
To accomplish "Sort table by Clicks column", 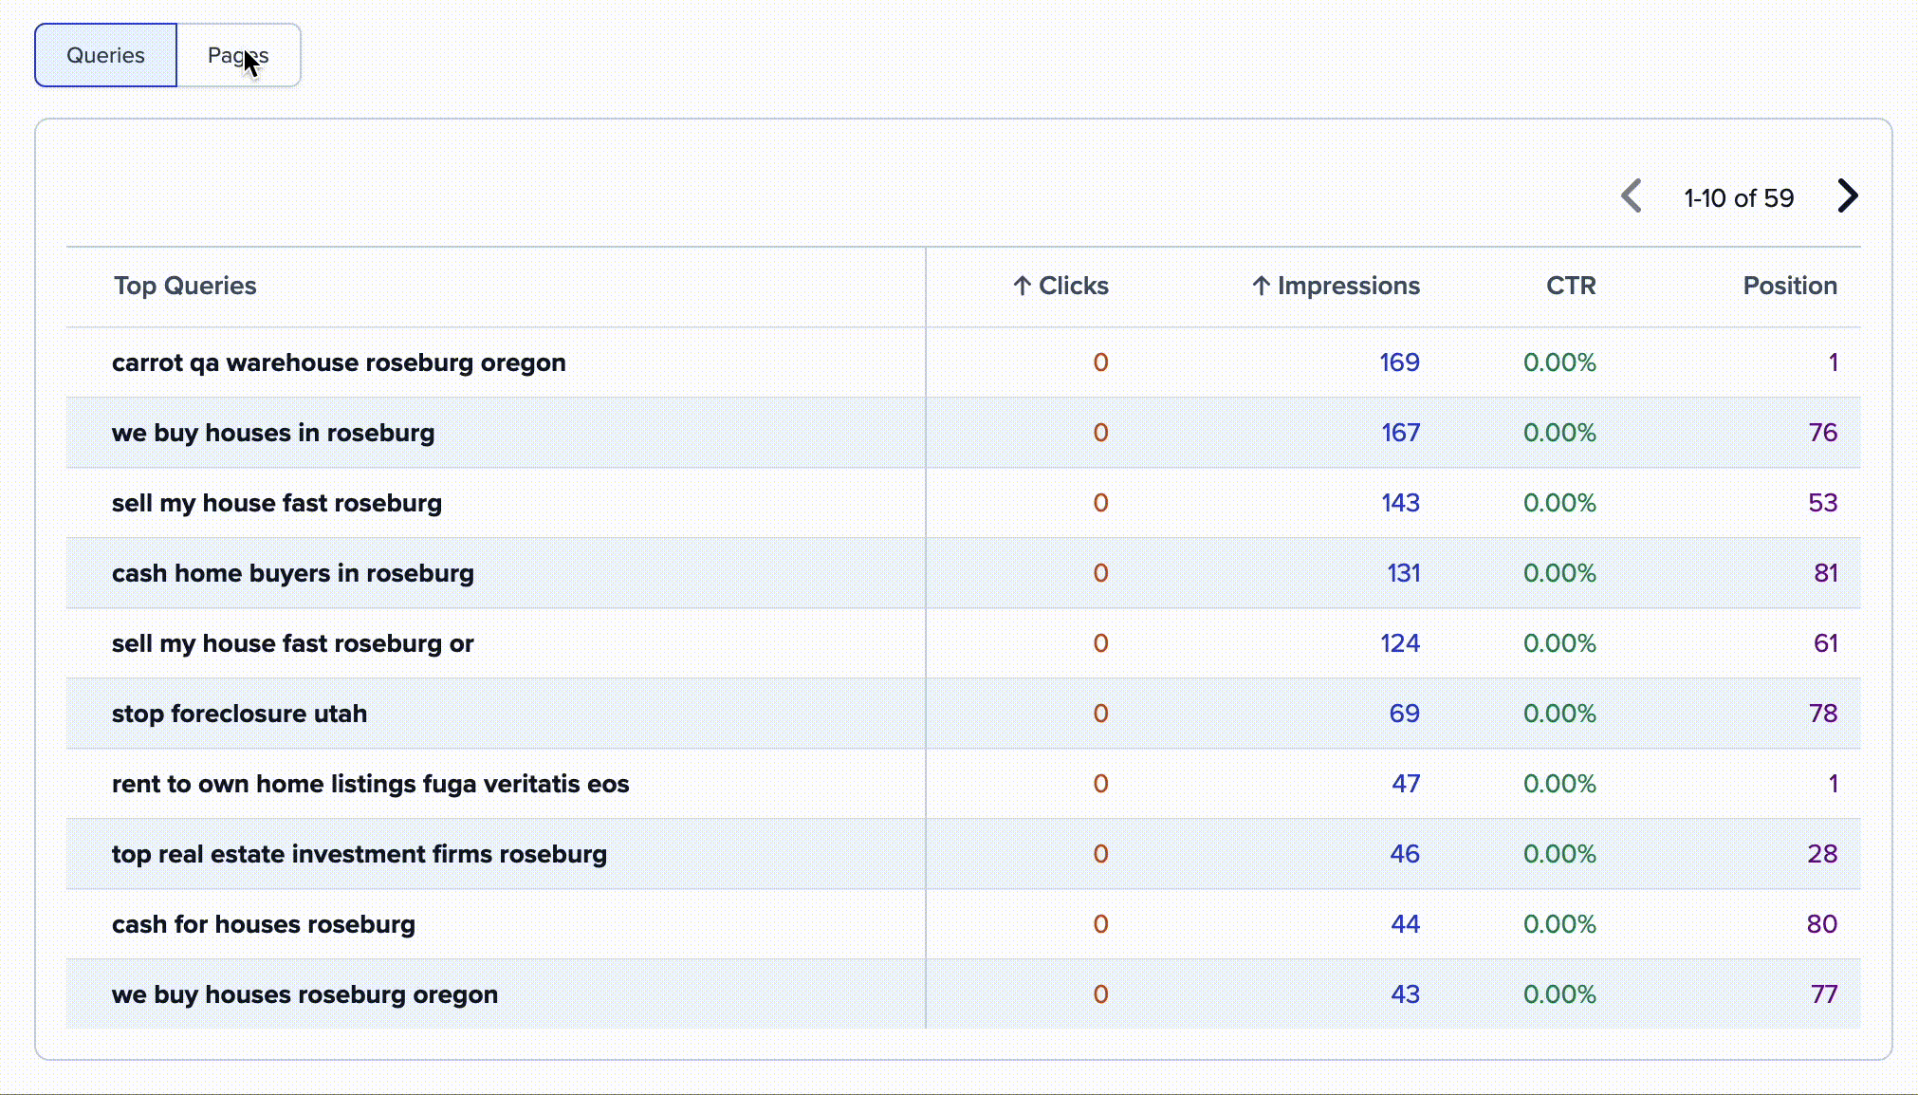I will (x=1060, y=286).
